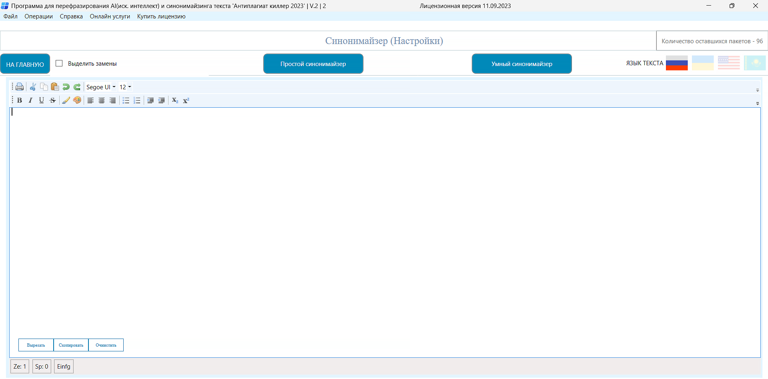Click the remaining packets counter label
Viewport: 768px width, 379px height.
click(x=712, y=41)
